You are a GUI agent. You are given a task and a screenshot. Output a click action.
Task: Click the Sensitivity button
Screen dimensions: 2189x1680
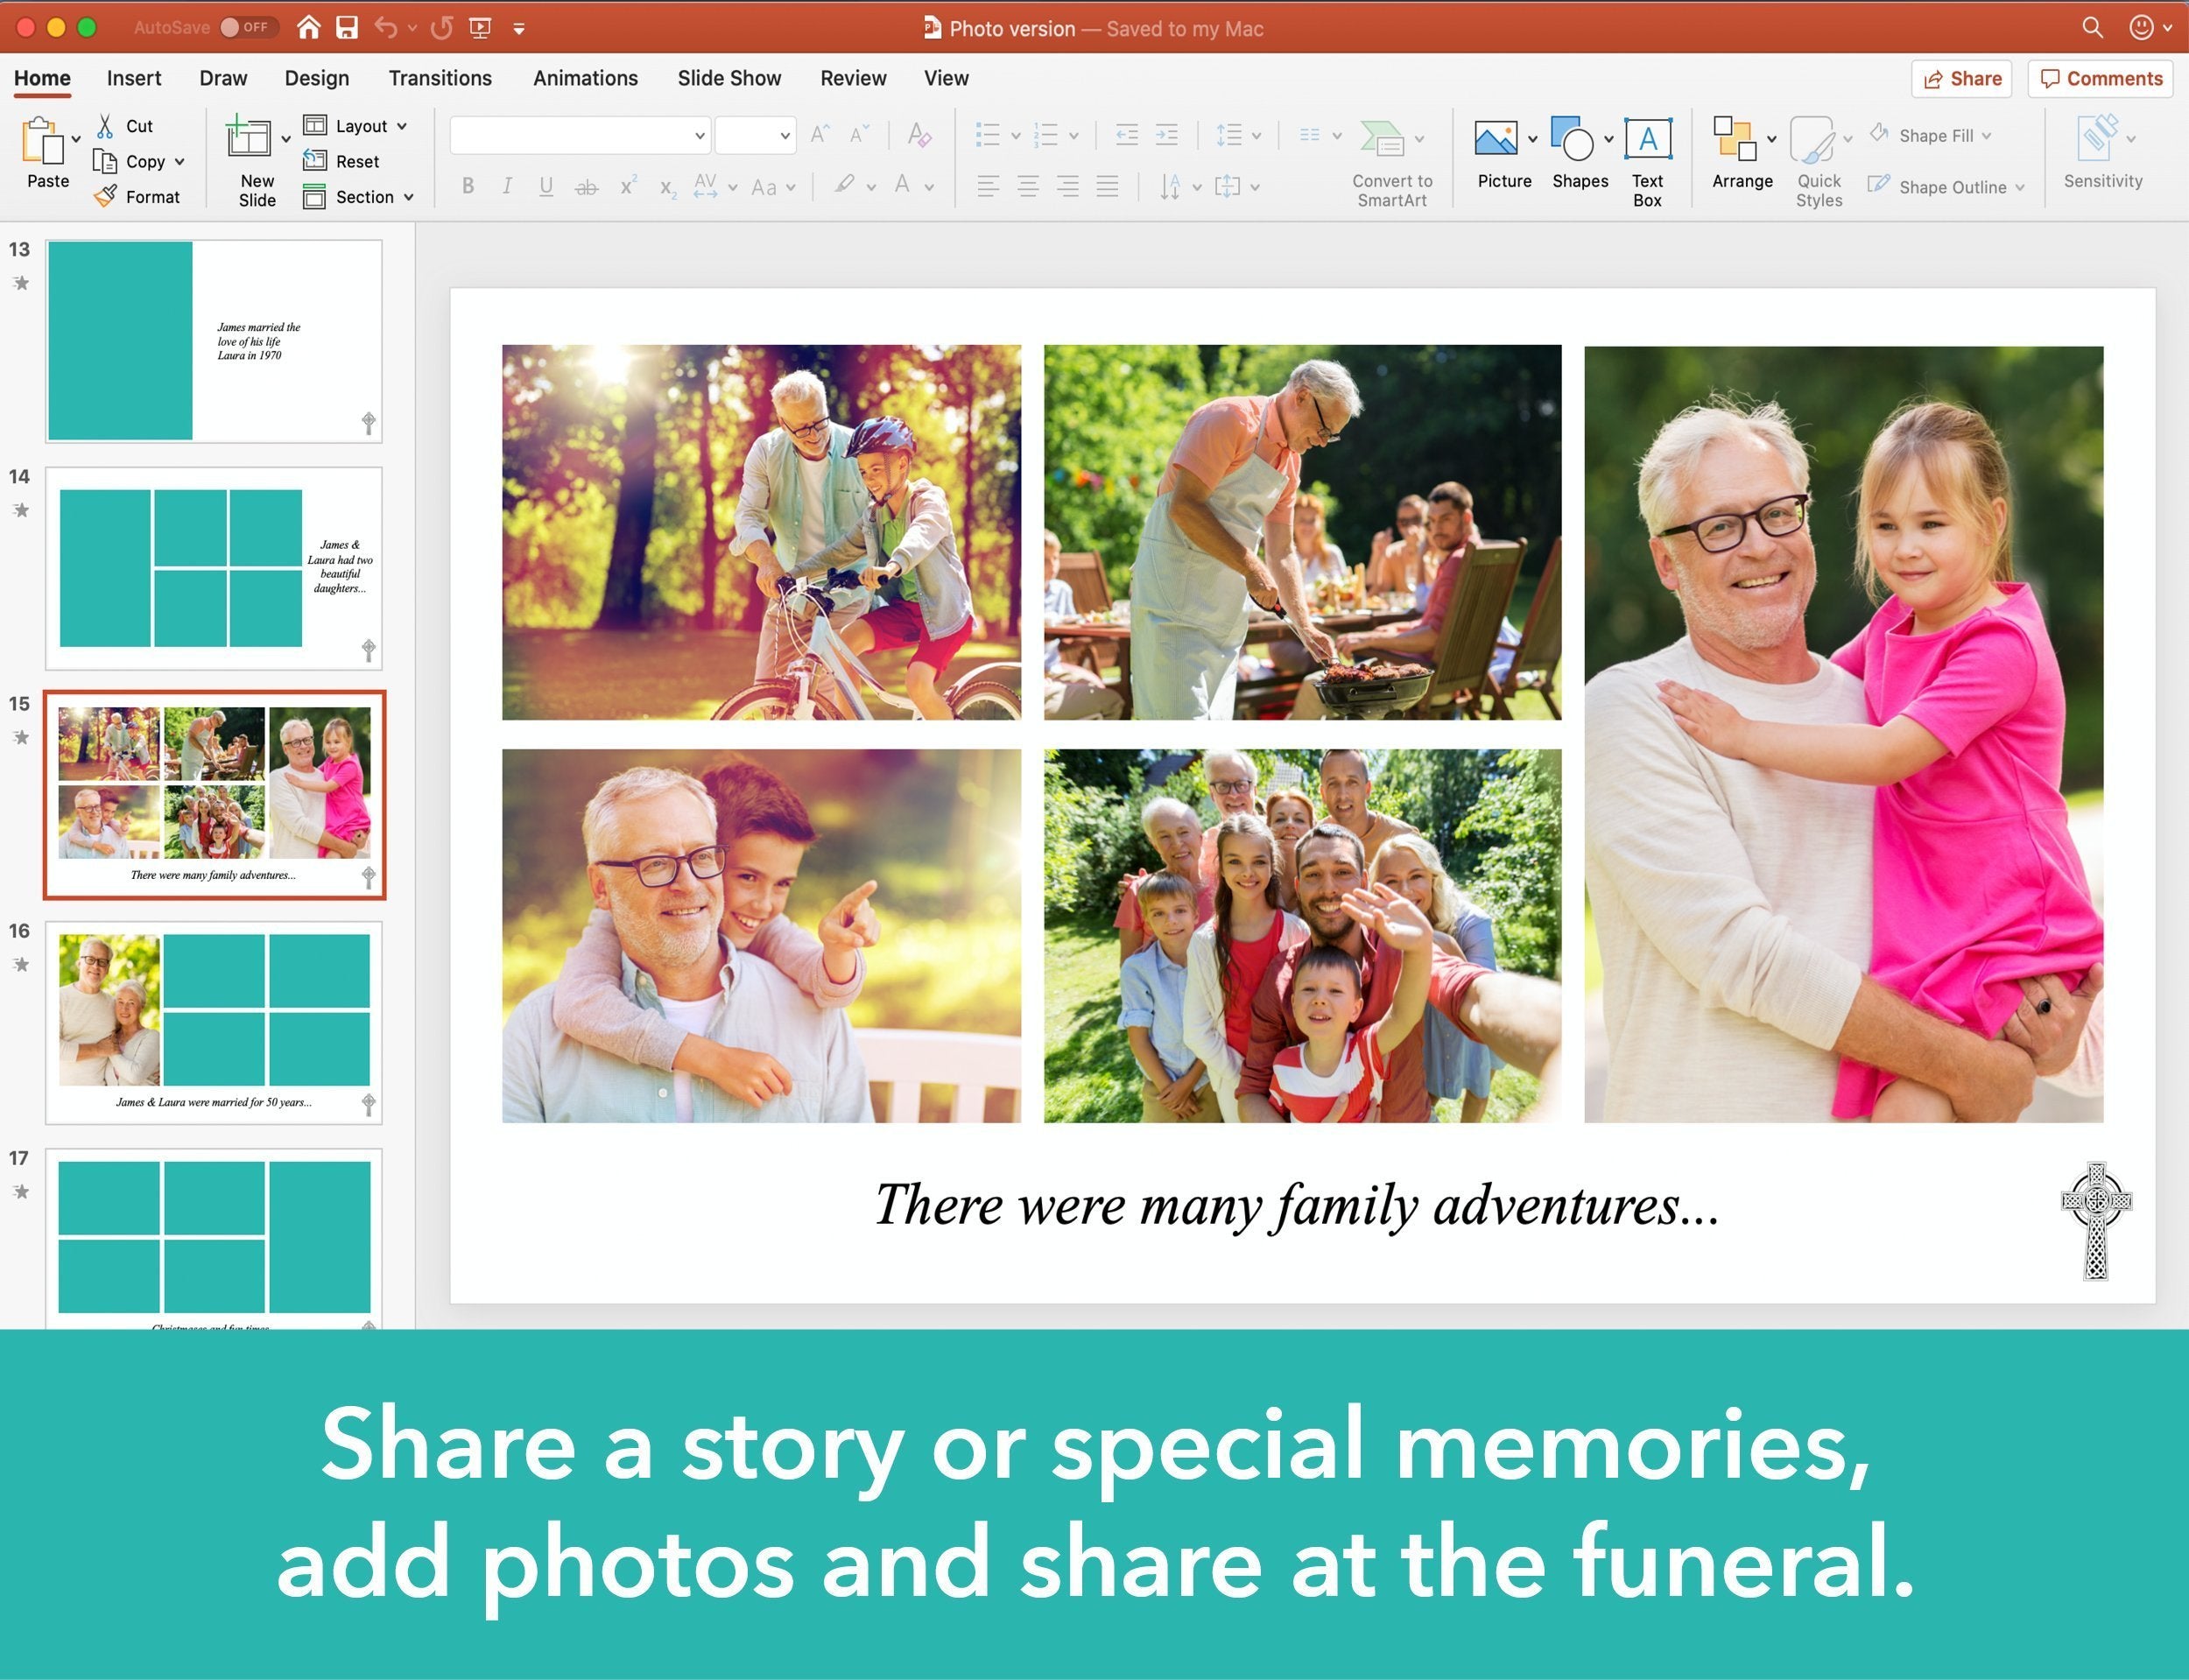tap(2099, 155)
